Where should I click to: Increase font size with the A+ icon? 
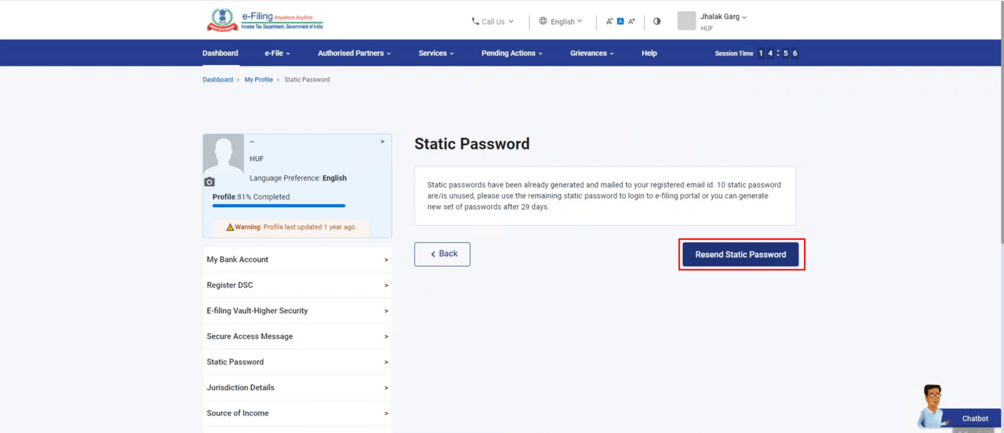(x=632, y=21)
